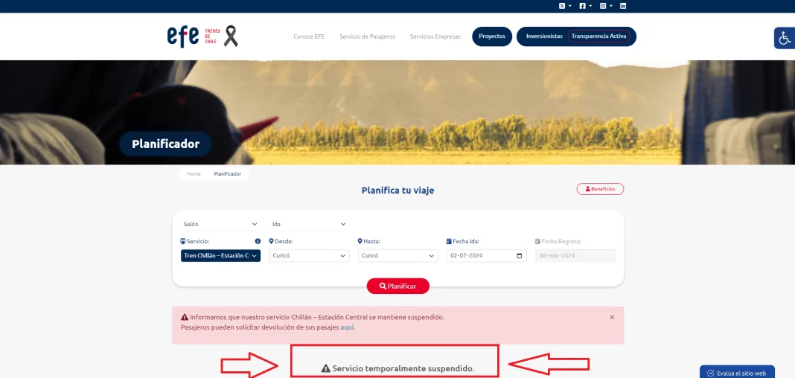Dismiss the red suspension alert
This screenshot has width=795, height=378.
pyautogui.click(x=612, y=317)
